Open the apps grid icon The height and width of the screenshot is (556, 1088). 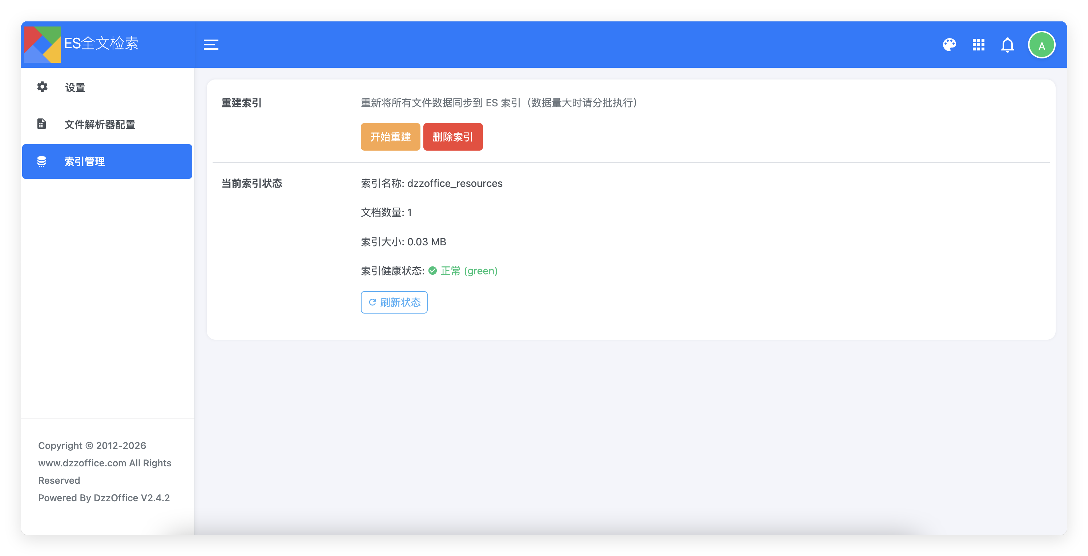click(x=978, y=45)
